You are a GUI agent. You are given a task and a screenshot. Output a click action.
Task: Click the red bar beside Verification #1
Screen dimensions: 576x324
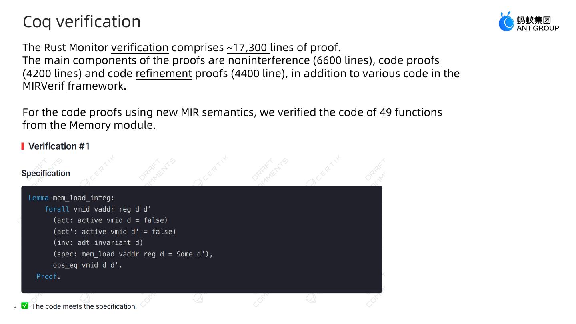click(x=23, y=146)
